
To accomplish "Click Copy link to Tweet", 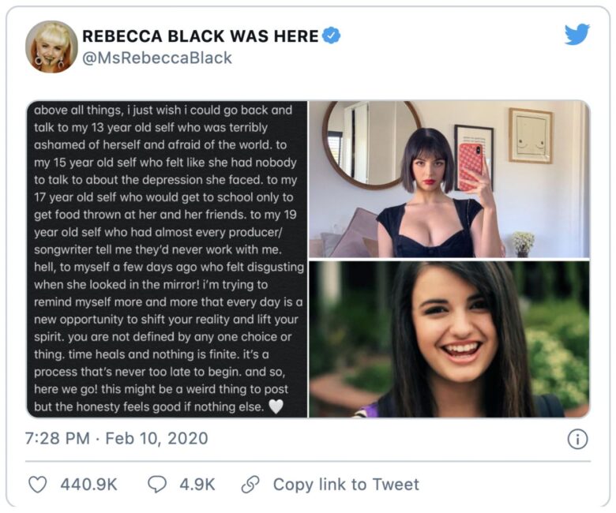I will pyautogui.click(x=346, y=484).
